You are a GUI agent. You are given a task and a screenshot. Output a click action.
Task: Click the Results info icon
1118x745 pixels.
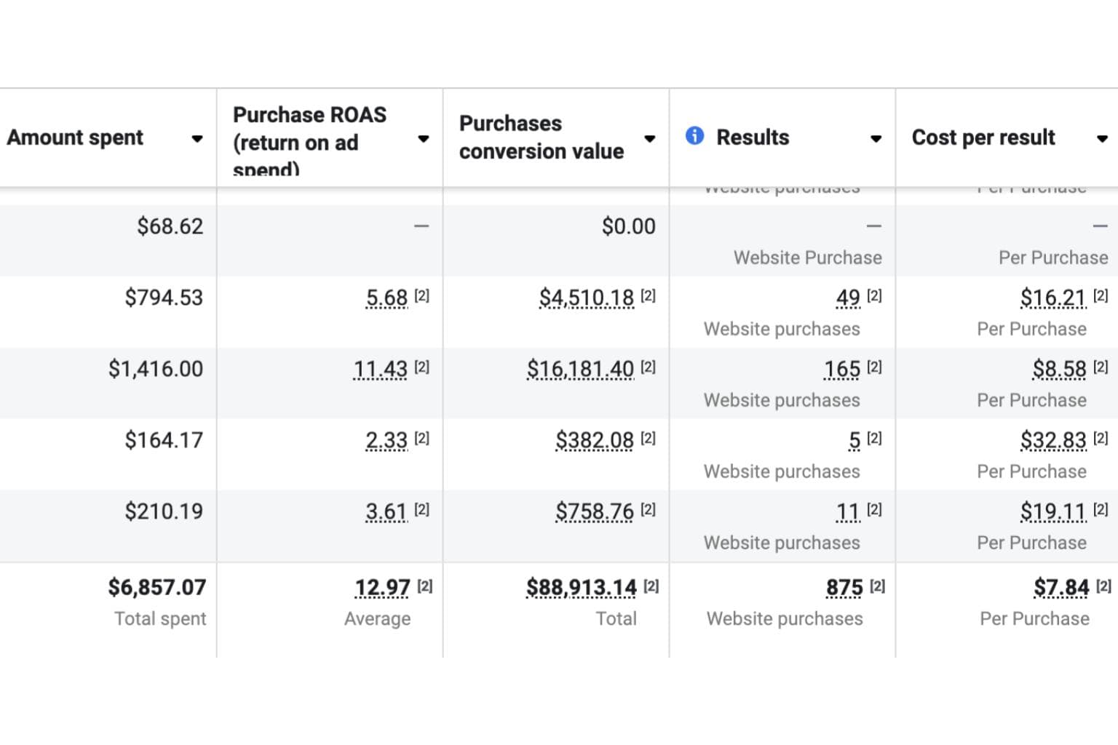pyautogui.click(x=694, y=136)
